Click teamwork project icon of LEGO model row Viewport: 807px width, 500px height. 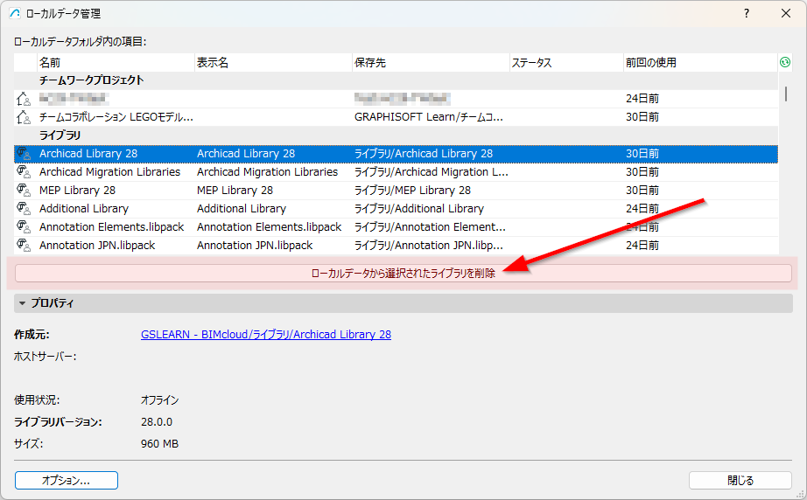click(24, 116)
